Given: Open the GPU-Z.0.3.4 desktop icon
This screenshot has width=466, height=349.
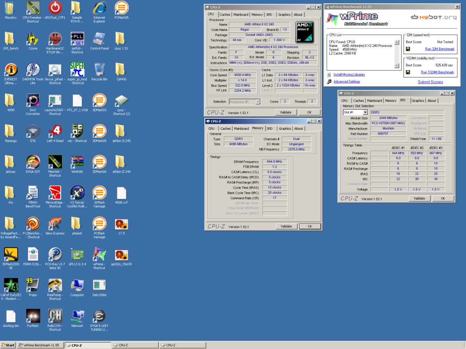Looking at the screenshot, I should point(77,255).
